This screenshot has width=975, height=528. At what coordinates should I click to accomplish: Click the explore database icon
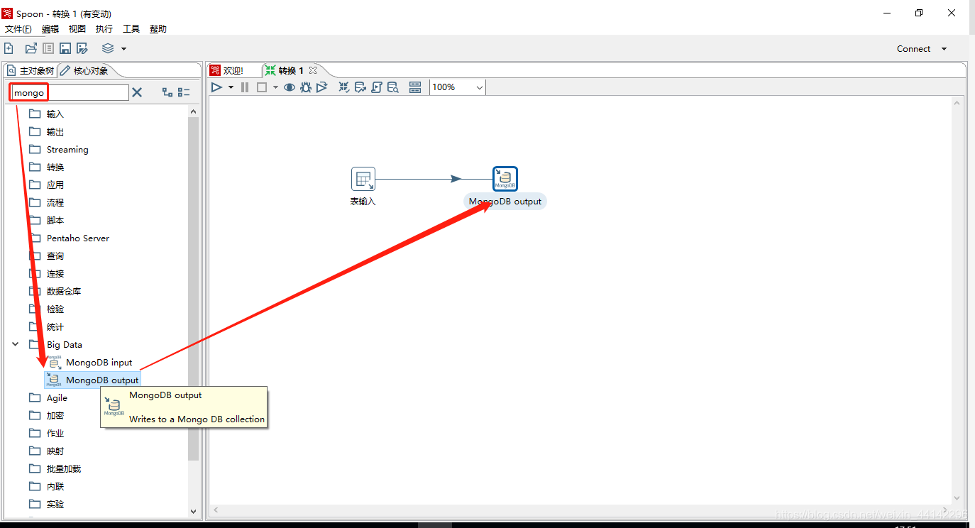393,87
